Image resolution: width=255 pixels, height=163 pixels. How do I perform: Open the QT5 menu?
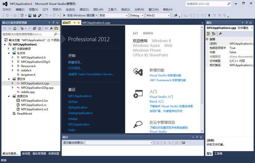coord(45,10)
